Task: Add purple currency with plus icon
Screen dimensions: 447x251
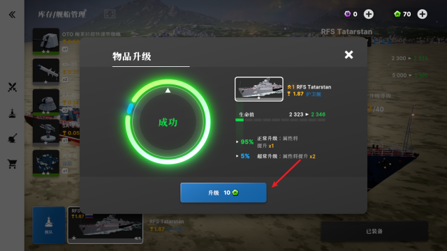Action: 369,14
